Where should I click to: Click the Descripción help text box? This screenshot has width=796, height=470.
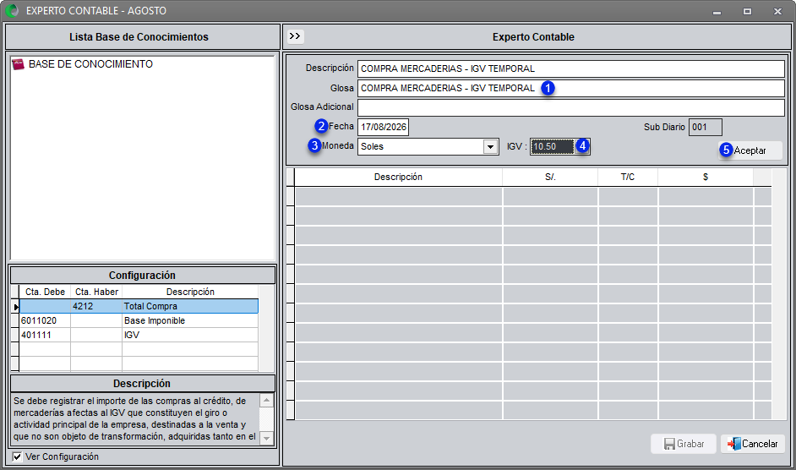click(x=136, y=419)
